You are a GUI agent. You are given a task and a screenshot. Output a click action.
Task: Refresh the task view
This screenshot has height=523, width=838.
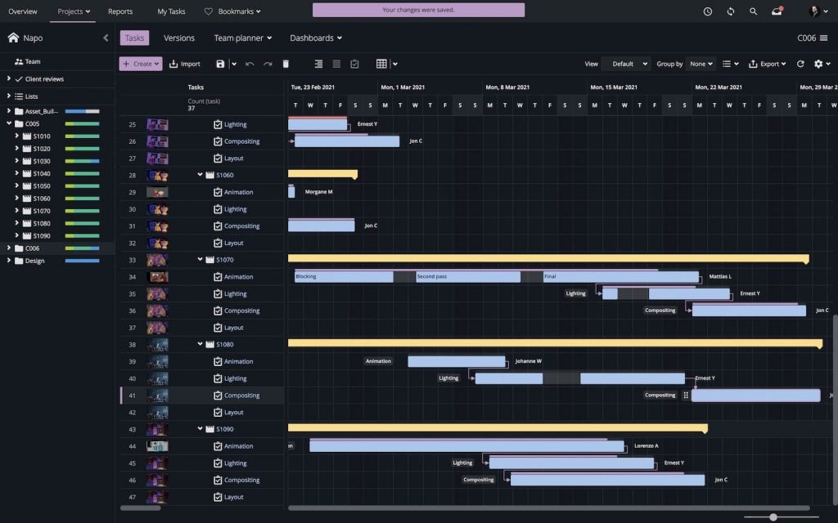[800, 64]
